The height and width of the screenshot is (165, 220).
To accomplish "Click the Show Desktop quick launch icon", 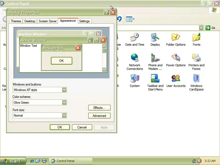I will (38, 161).
